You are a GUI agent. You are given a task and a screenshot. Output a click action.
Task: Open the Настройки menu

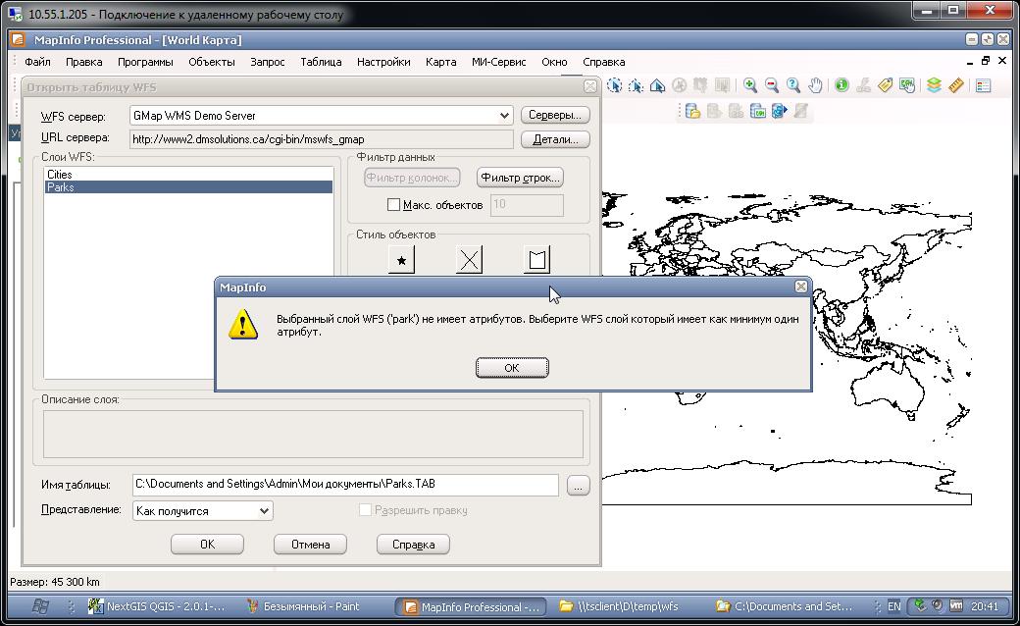(x=383, y=62)
